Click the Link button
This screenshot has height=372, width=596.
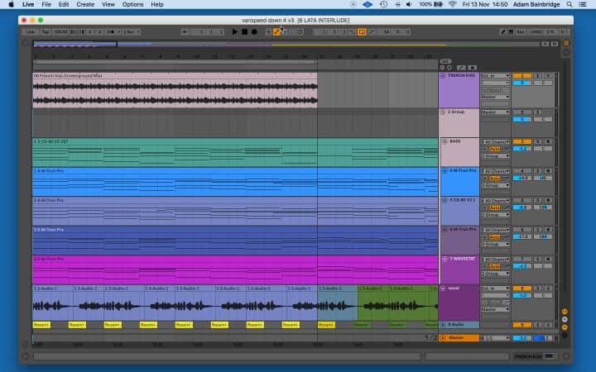pos(31,32)
